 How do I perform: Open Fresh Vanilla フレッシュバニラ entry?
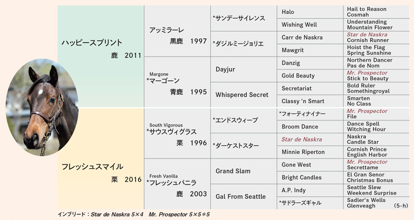click(178, 184)
